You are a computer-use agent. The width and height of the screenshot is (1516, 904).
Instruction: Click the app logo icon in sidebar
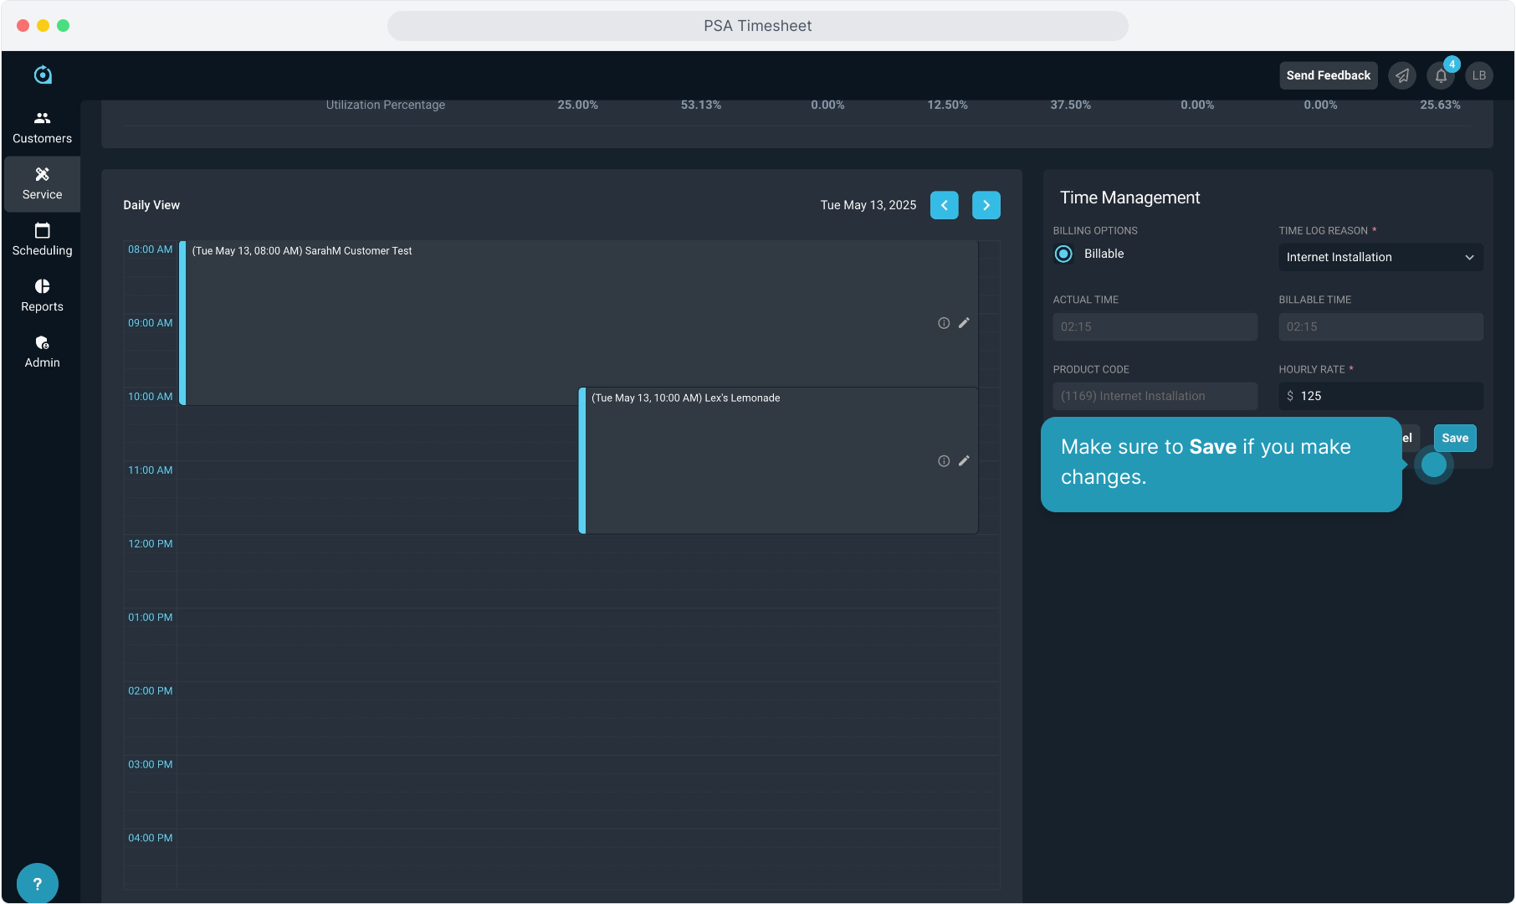click(x=43, y=75)
